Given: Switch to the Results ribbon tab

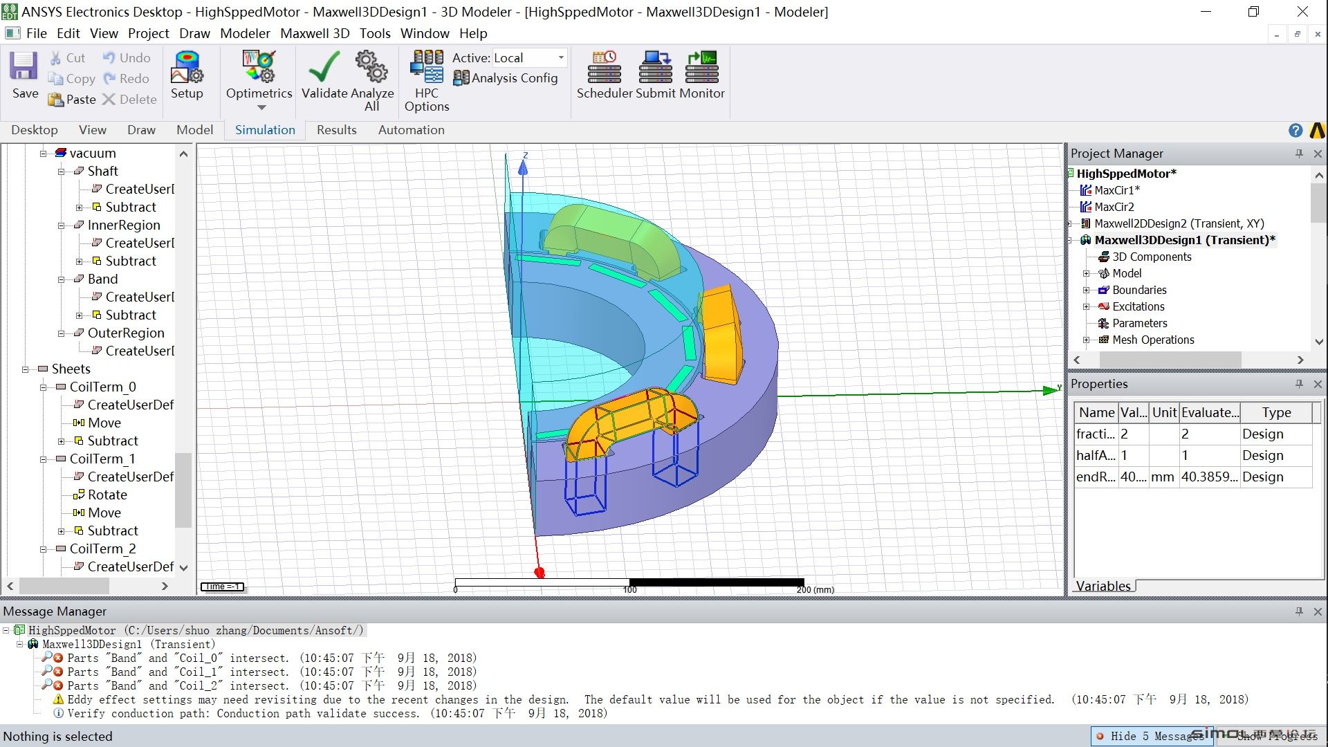Looking at the screenshot, I should (x=336, y=130).
